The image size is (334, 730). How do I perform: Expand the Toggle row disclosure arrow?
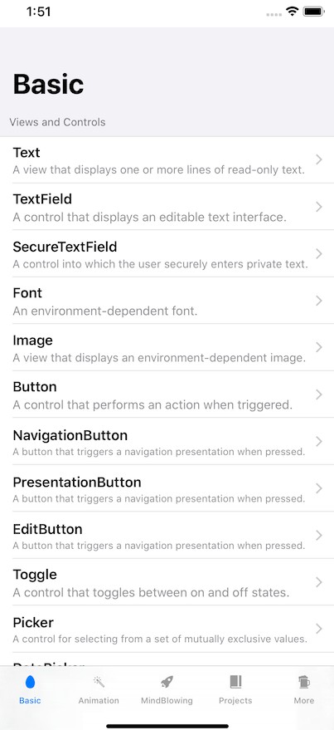[319, 582]
